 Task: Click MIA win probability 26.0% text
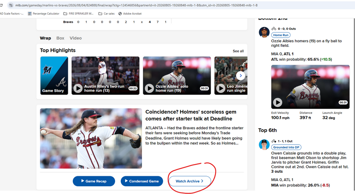(300, 185)
